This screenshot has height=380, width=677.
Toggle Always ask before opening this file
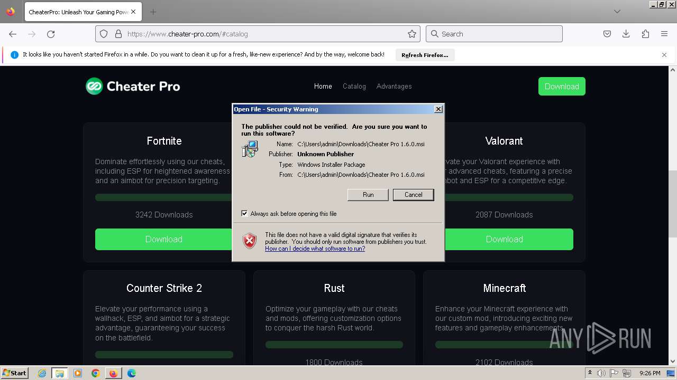click(244, 214)
